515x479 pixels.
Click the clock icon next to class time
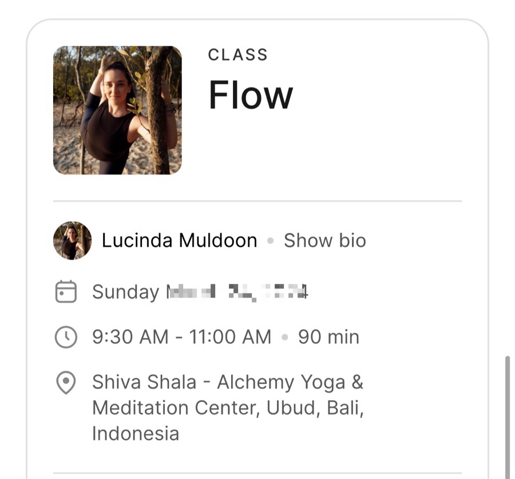click(66, 337)
